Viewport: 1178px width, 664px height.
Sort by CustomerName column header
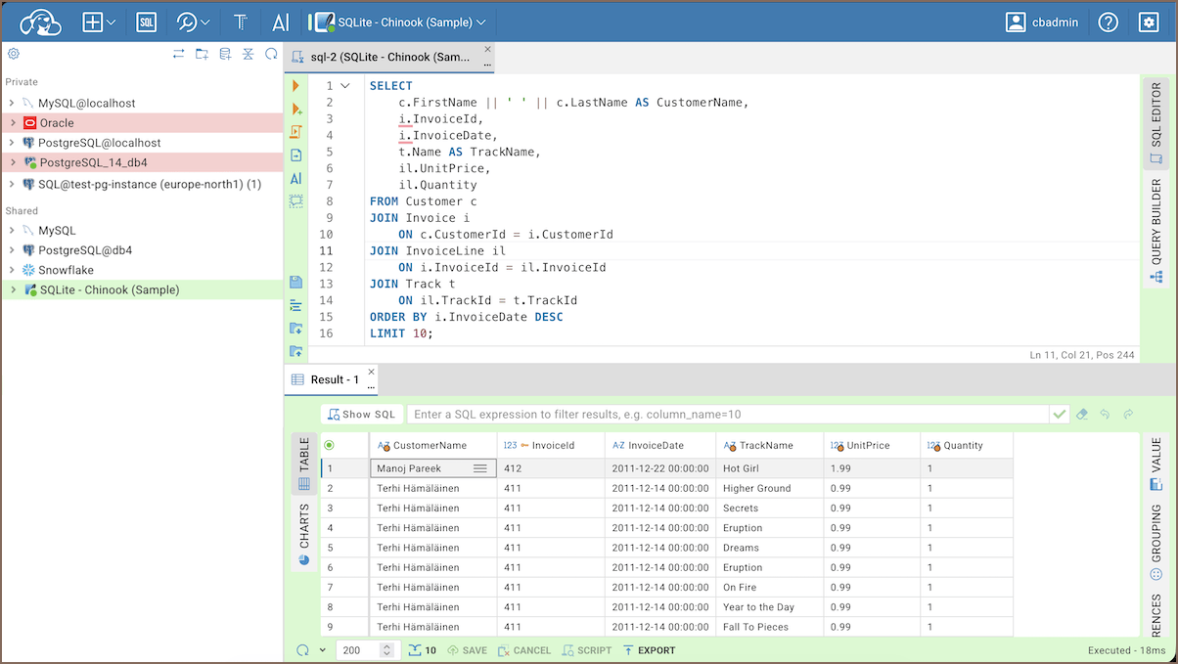point(432,445)
